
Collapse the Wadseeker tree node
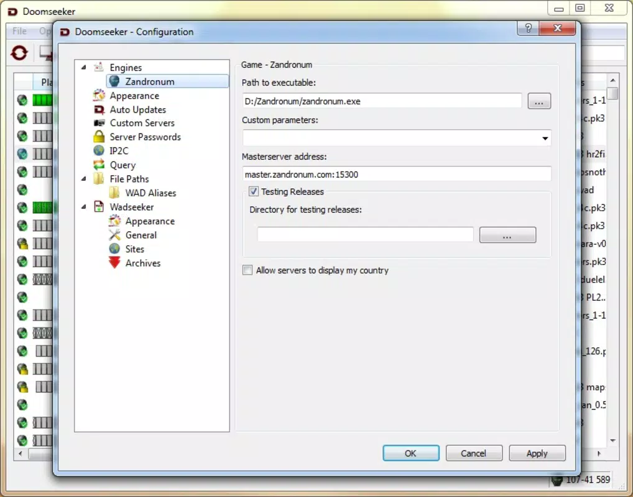click(84, 206)
